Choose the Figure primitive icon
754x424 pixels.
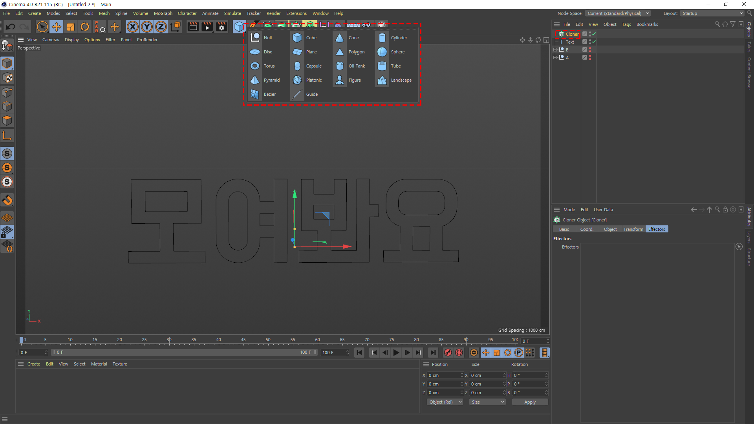[340, 80]
